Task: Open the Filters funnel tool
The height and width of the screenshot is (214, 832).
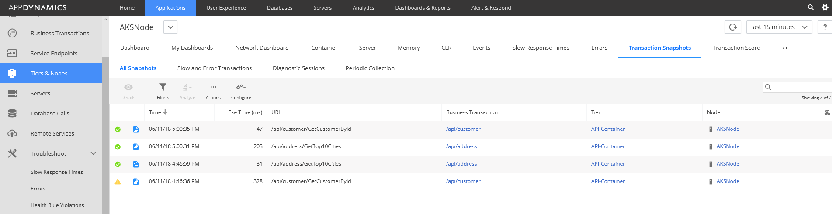Action: pos(163,91)
